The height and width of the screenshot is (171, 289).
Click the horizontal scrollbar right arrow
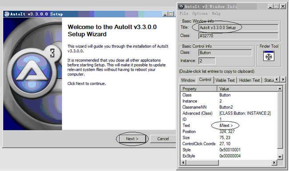pyautogui.click(x=274, y=163)
